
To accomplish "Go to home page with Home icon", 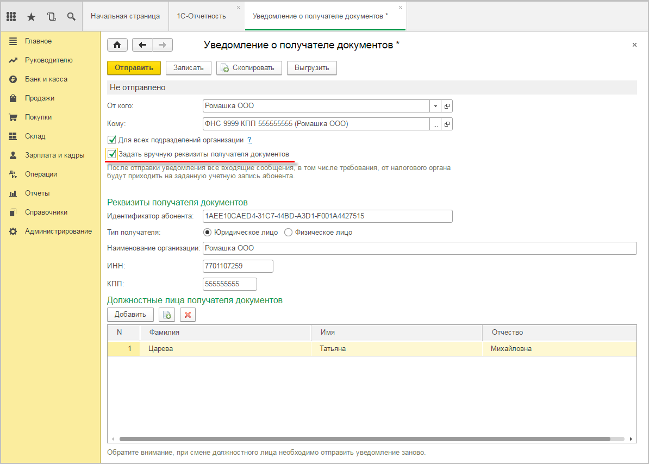I will [x=117, y=45].
